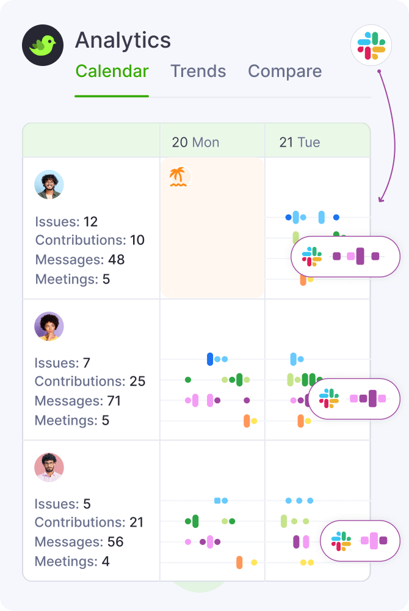Viewport: 409px width, 611px height.
Task: Click the green bird app logo
Action: click(43, 45)
